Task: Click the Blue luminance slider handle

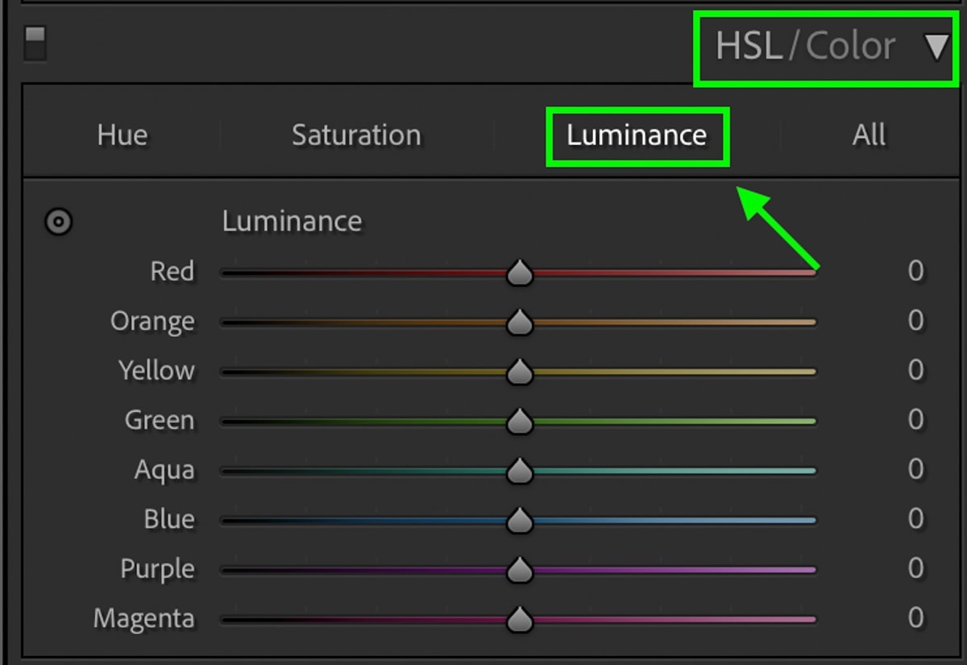Action: pyautogui.click(x=520, y=519)
